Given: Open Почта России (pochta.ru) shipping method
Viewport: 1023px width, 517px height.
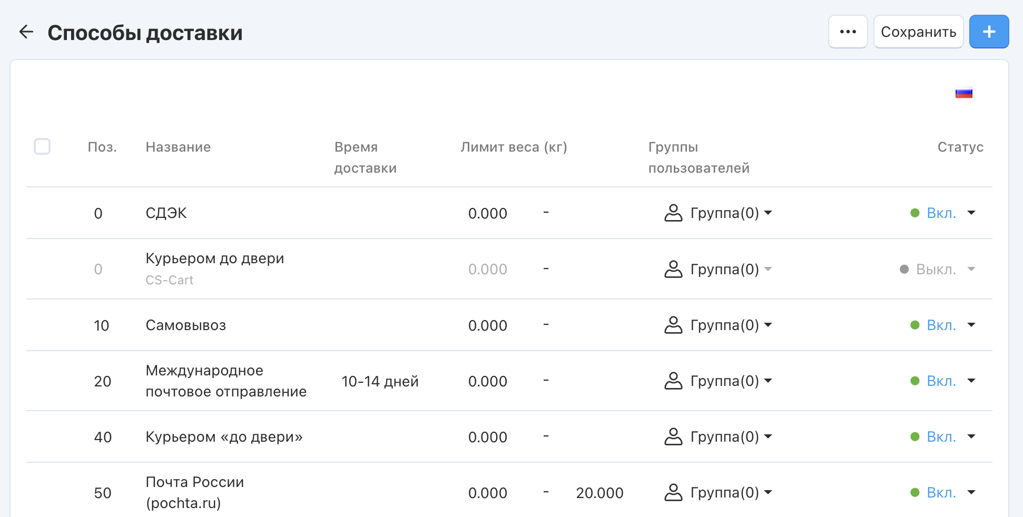Looking at the screenshot, I should point(194,493).
